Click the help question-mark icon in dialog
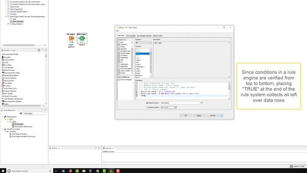Image resolution: width=307 pixels, height=173 pixels. click(x=221, y=115)
